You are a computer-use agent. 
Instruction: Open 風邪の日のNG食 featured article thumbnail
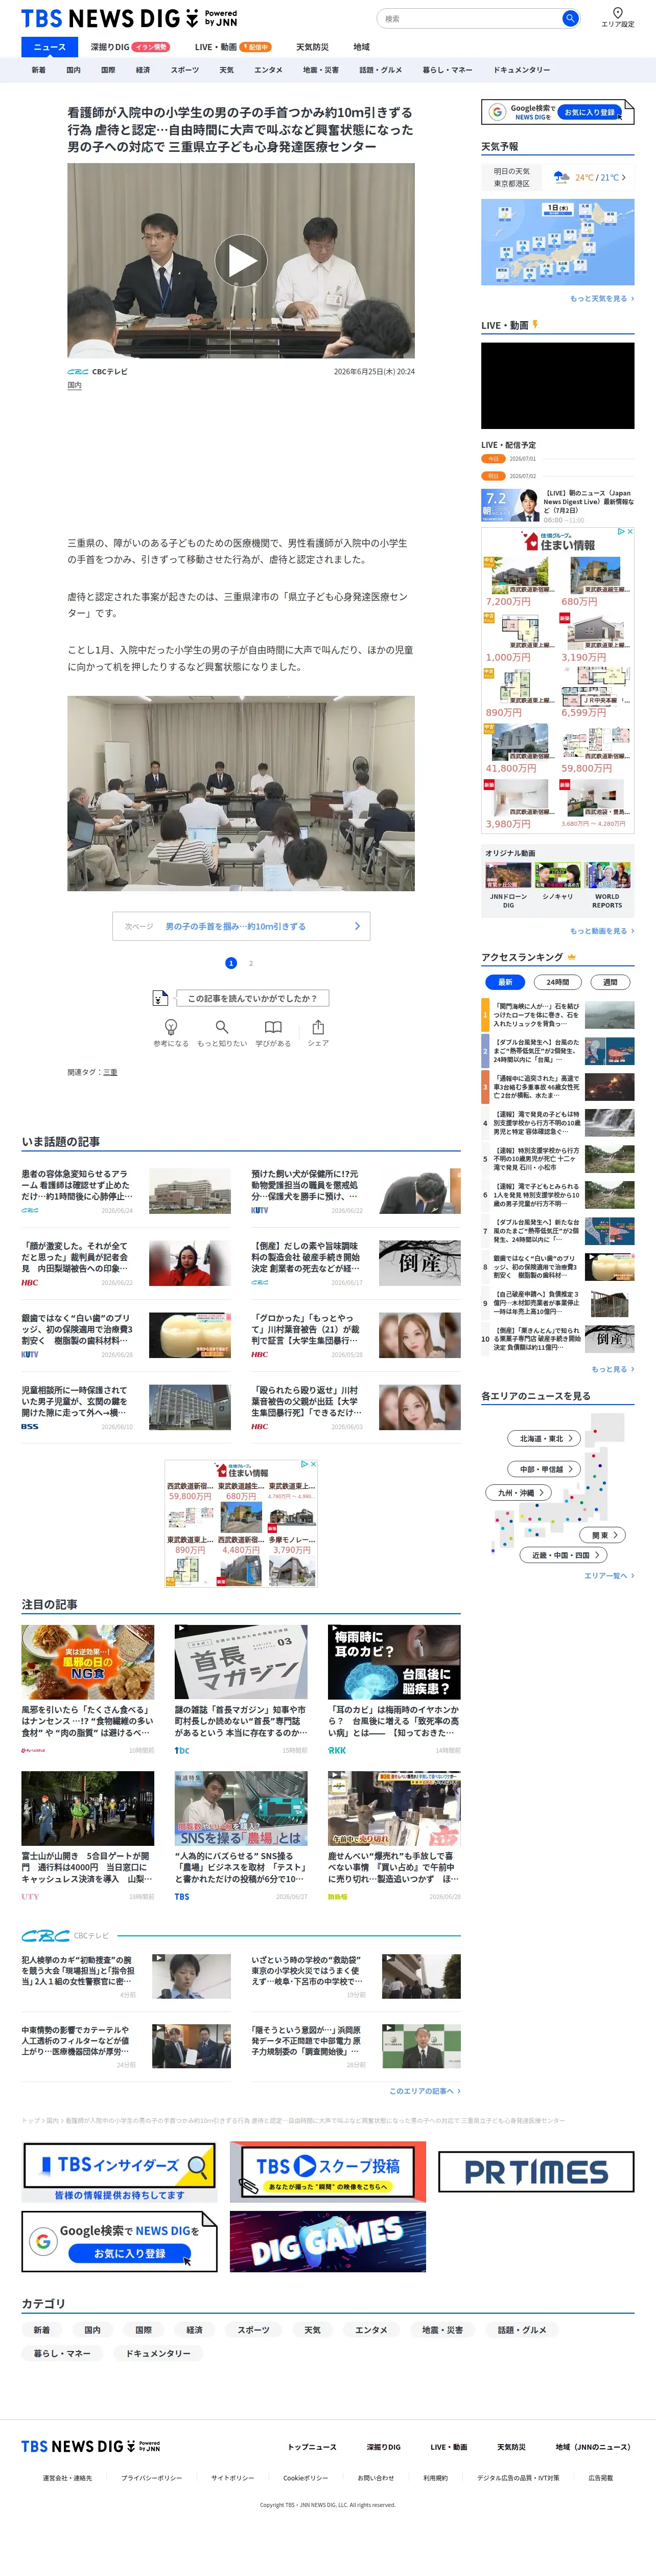click(88, 1662)
